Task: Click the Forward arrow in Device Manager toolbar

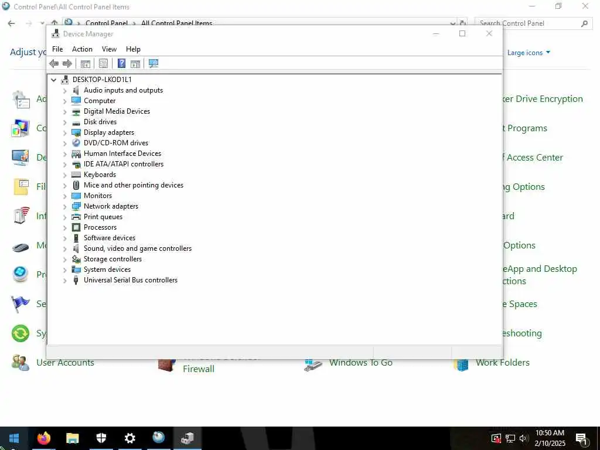Action: pyautogui.click(x=67, y=63)
